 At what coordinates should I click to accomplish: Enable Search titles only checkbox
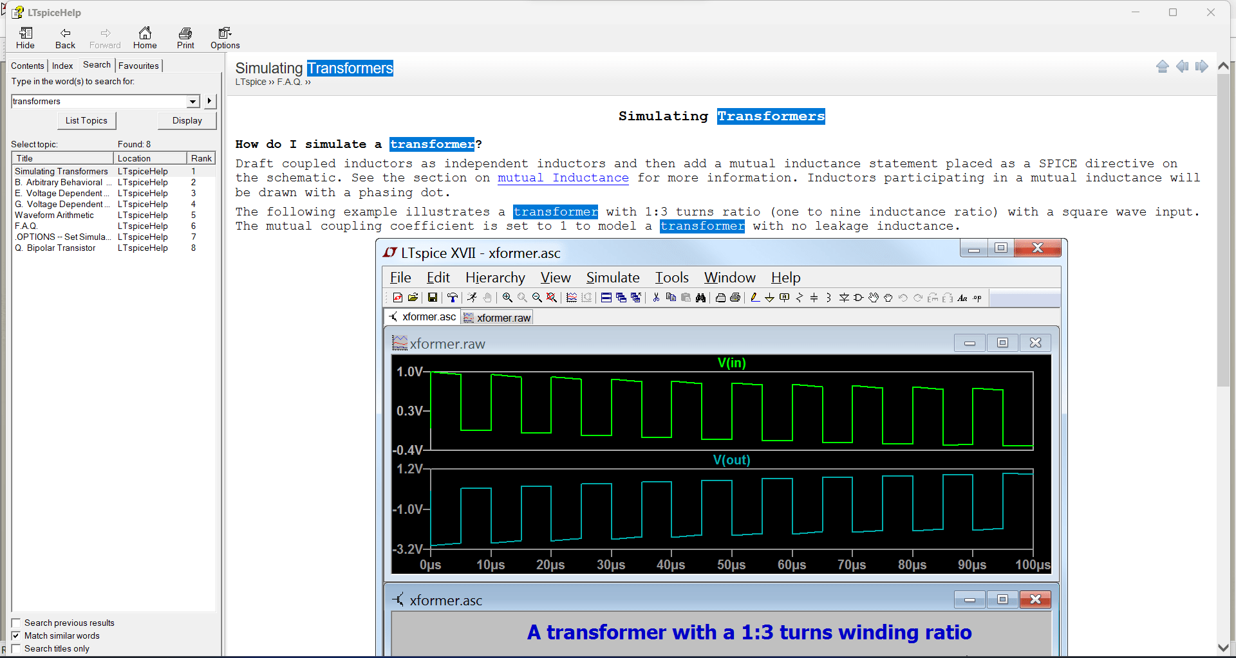click(16, 648)
